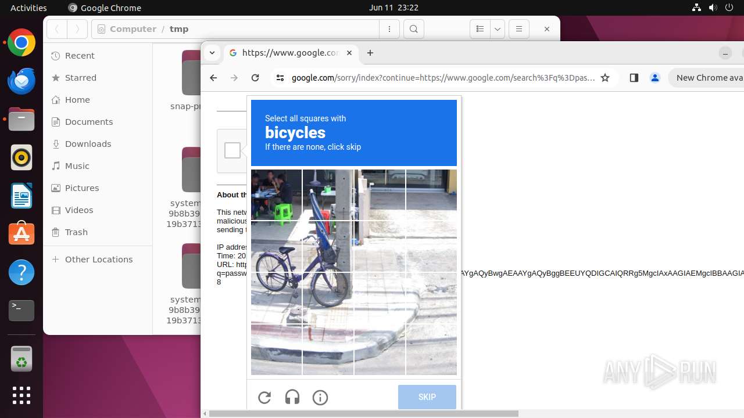Screen dimensions: 744x418
Task: Click the horizontal scrollbar in Chrome
Action: point(363,414)
